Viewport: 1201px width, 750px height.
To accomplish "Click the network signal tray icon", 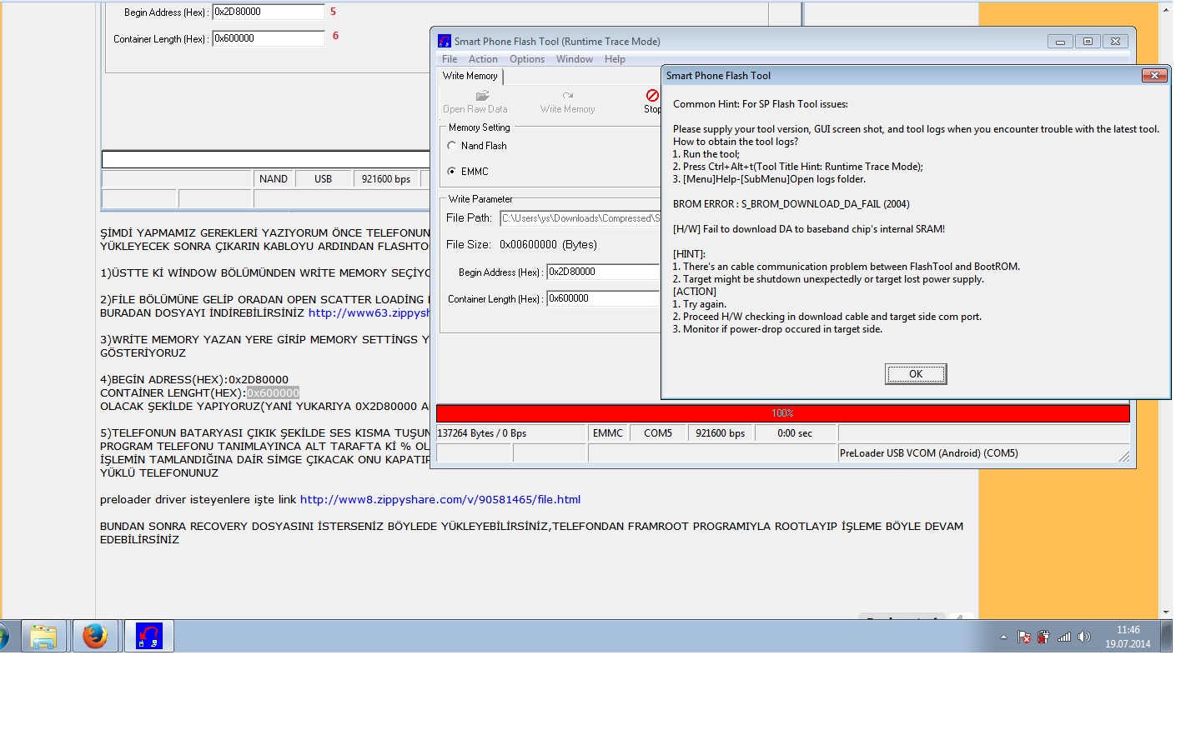I will pos(1063,637).
